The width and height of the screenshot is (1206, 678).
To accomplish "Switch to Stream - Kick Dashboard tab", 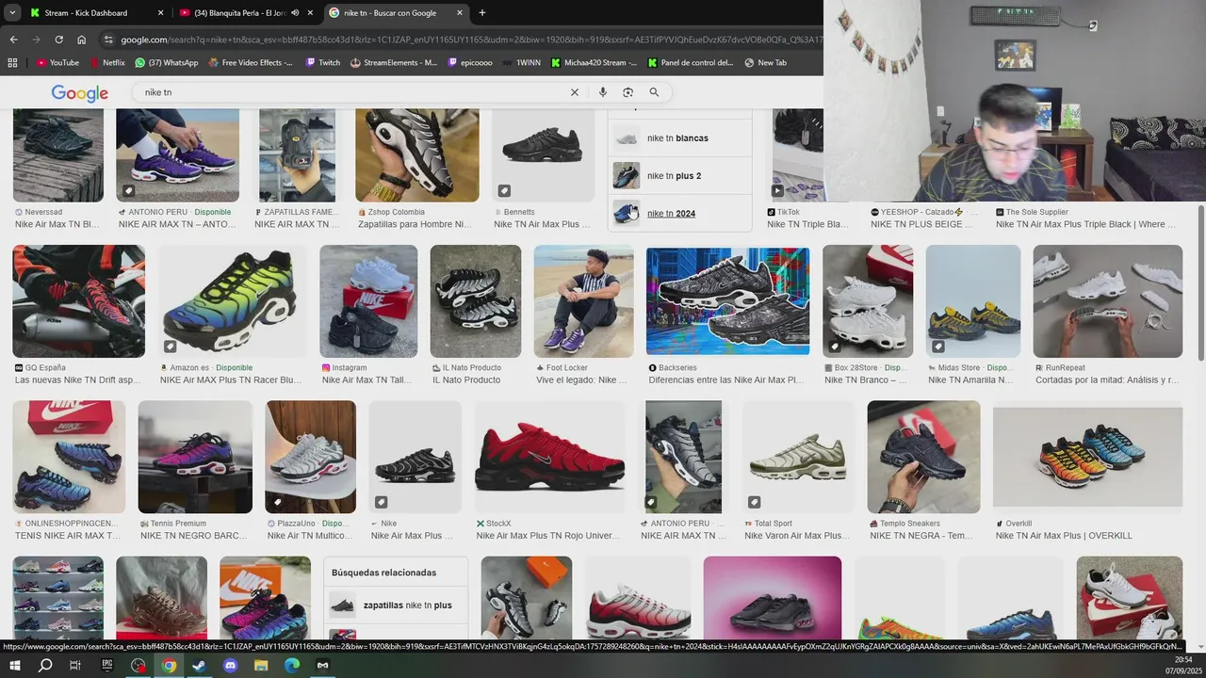I will (x=97, y=13).
